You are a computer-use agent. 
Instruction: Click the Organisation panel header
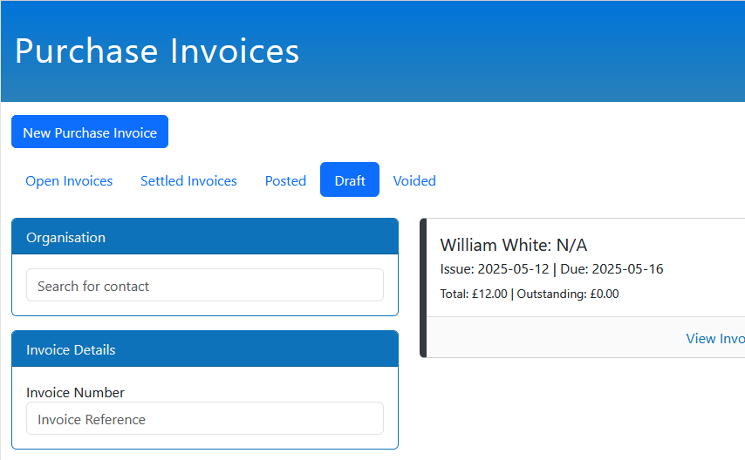(x=204, y=237)
